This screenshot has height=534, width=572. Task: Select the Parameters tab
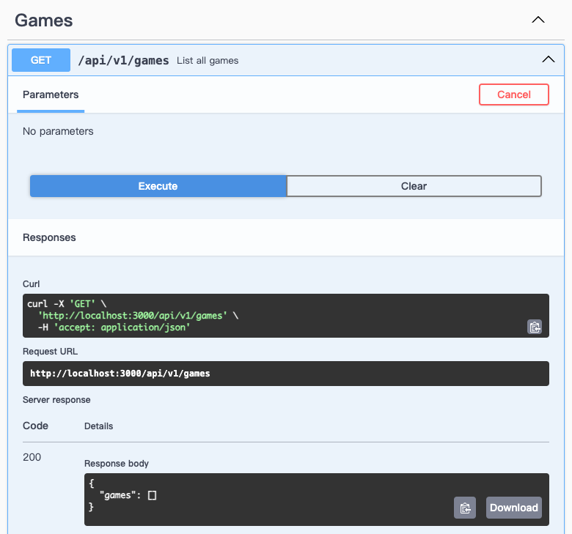point(51,94)
